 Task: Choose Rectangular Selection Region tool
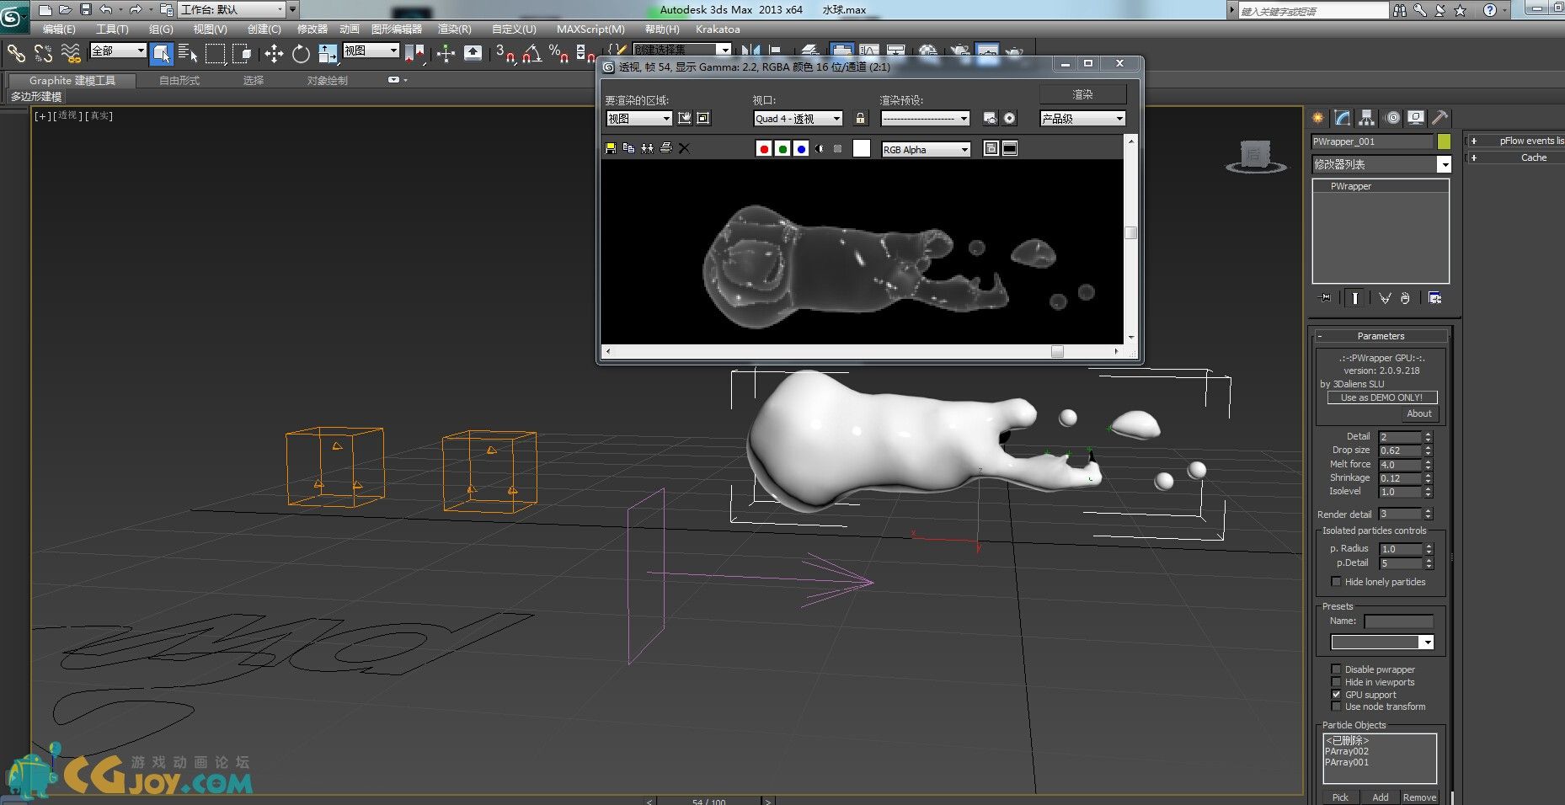pyautogui.click(x=216, y=54)
